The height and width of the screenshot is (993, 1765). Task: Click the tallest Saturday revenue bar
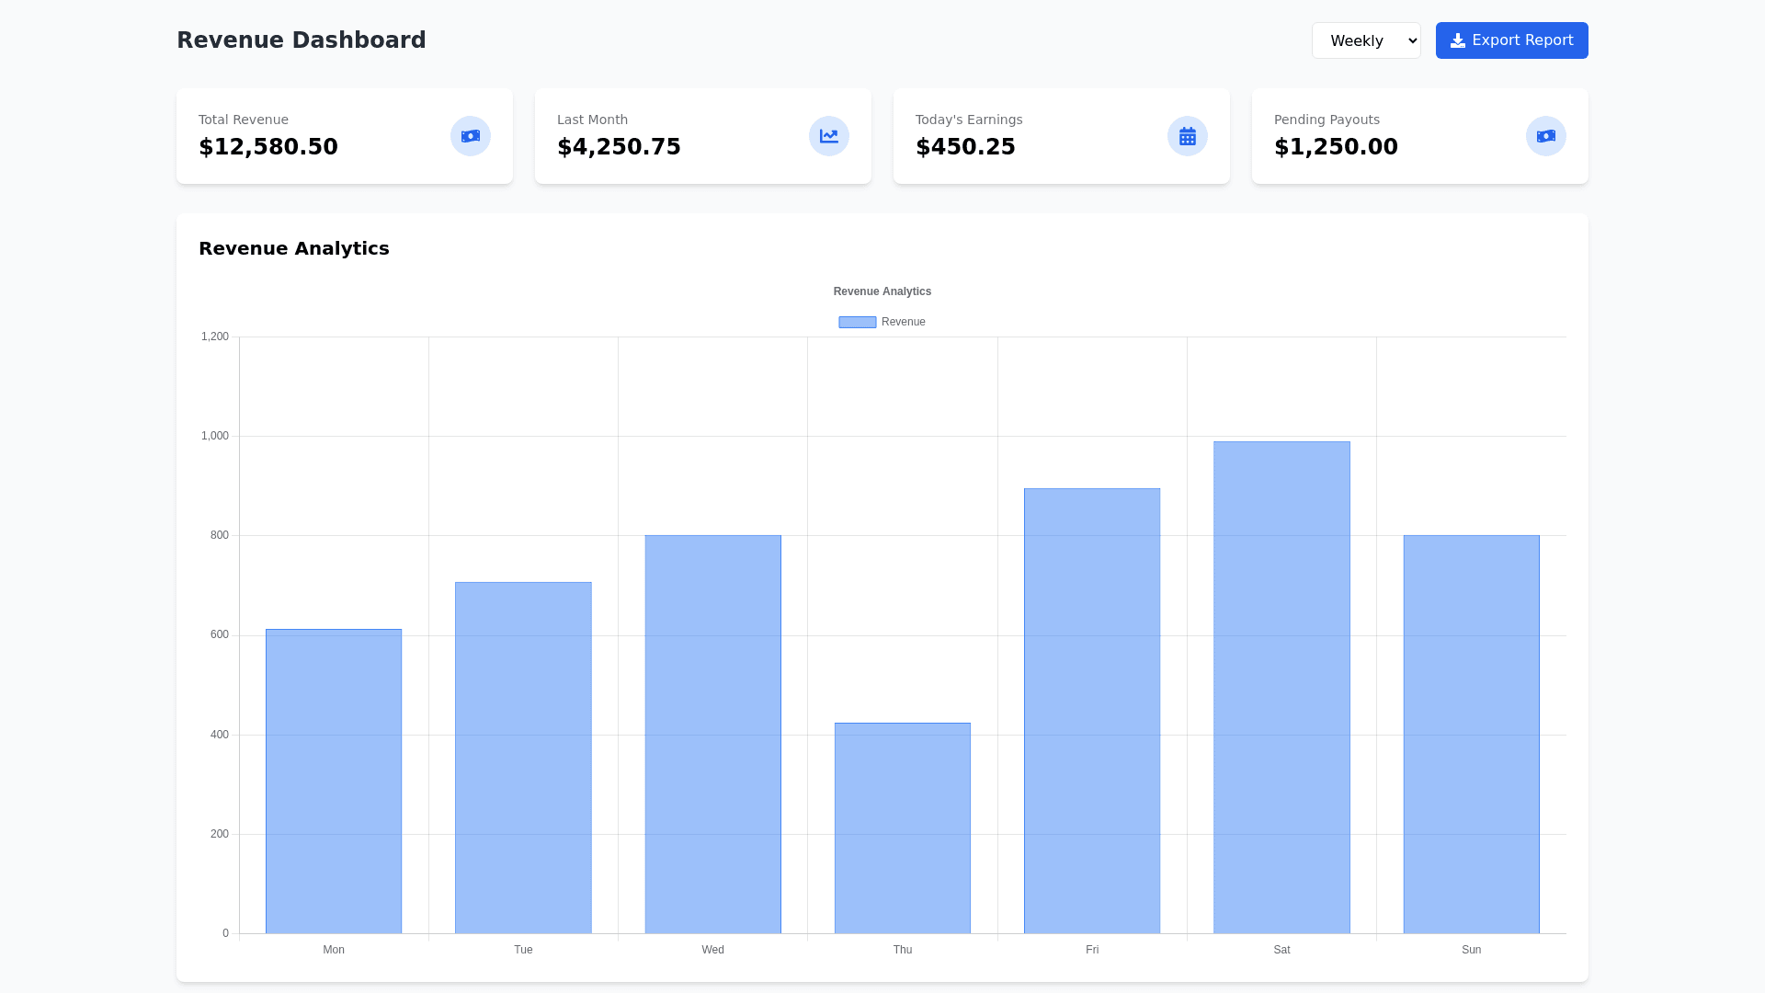pos(1281,688)
